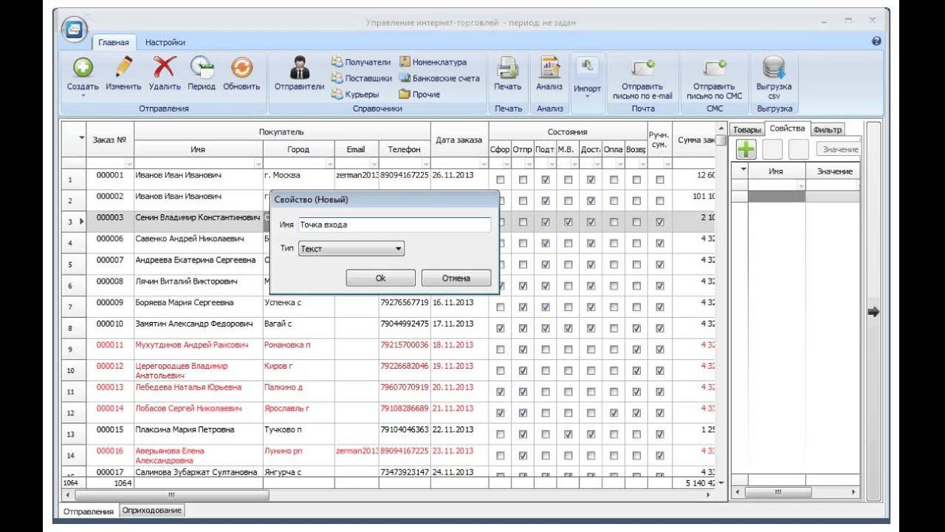Send a letter by СМС

point(714,78)
